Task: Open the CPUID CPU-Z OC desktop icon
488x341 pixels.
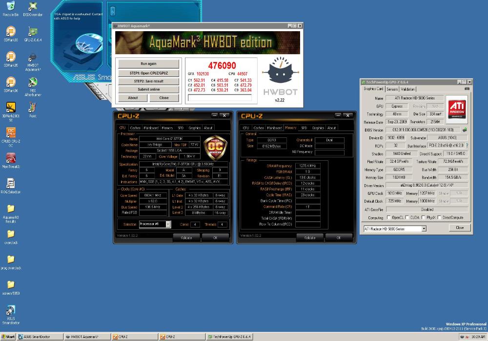Action: 11,137
